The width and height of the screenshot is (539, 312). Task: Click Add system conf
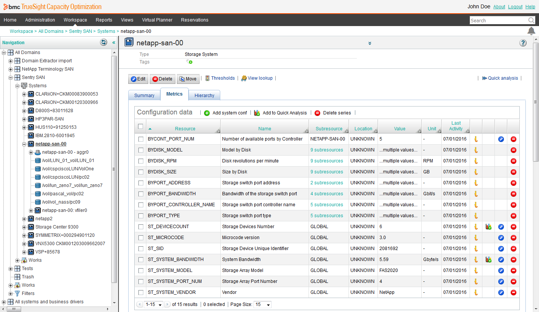point(226,113)
